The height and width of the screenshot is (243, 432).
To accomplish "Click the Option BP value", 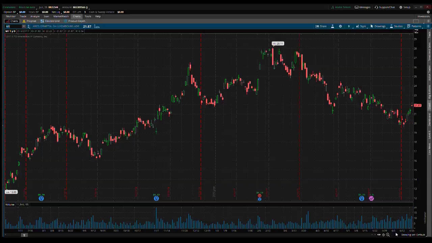I will [22, 12].
